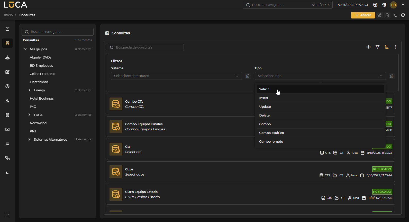
Task: Select IMQ in the tree
Action: pos(33,107)
